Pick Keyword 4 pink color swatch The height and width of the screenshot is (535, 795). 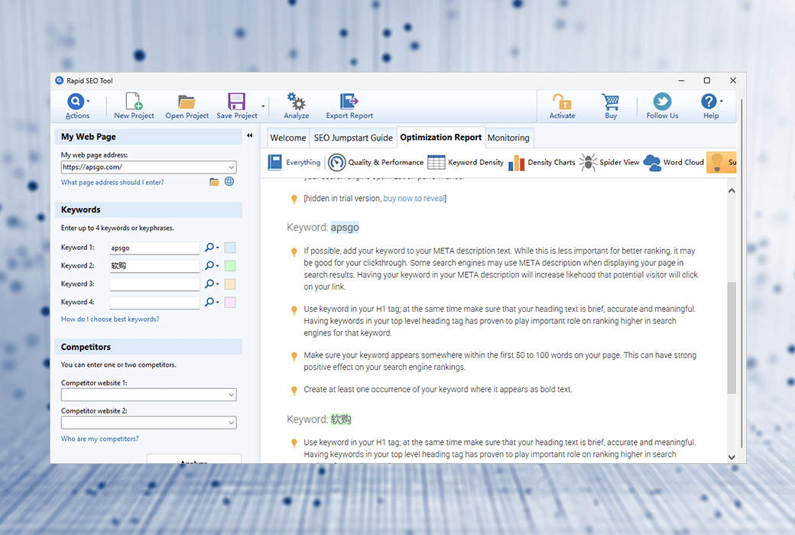pyautogui.click(x=230, y=302)
